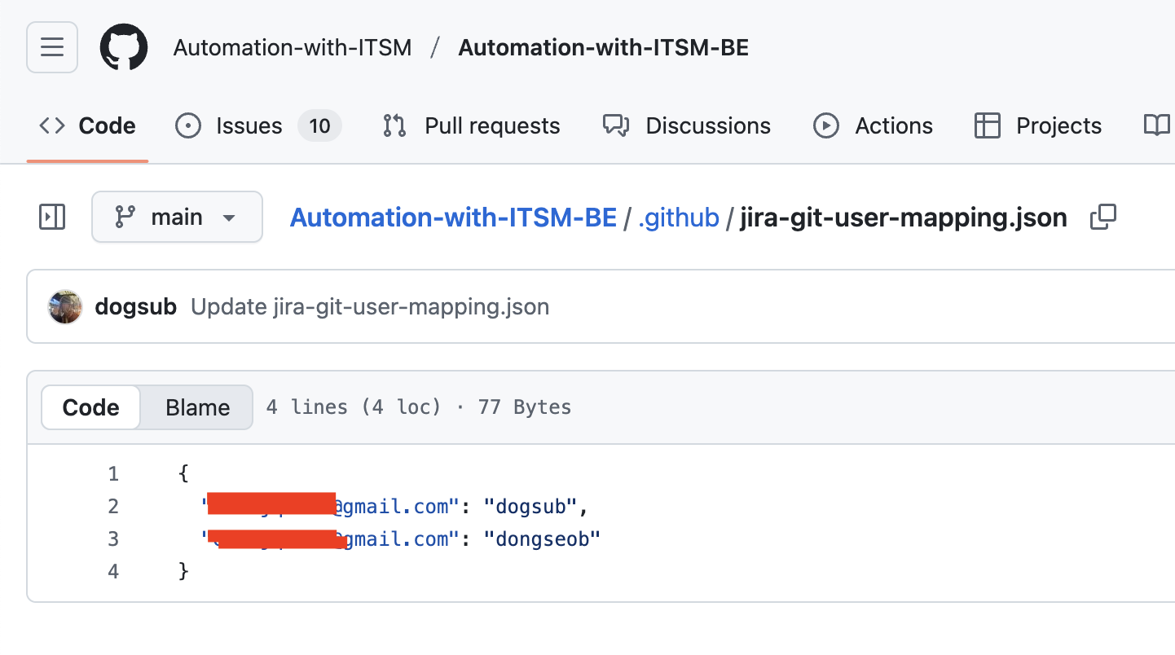Viewport: 1175px width, 655px height.
Task: Open the hamburger navigation menu
Action: coord(51,47)
